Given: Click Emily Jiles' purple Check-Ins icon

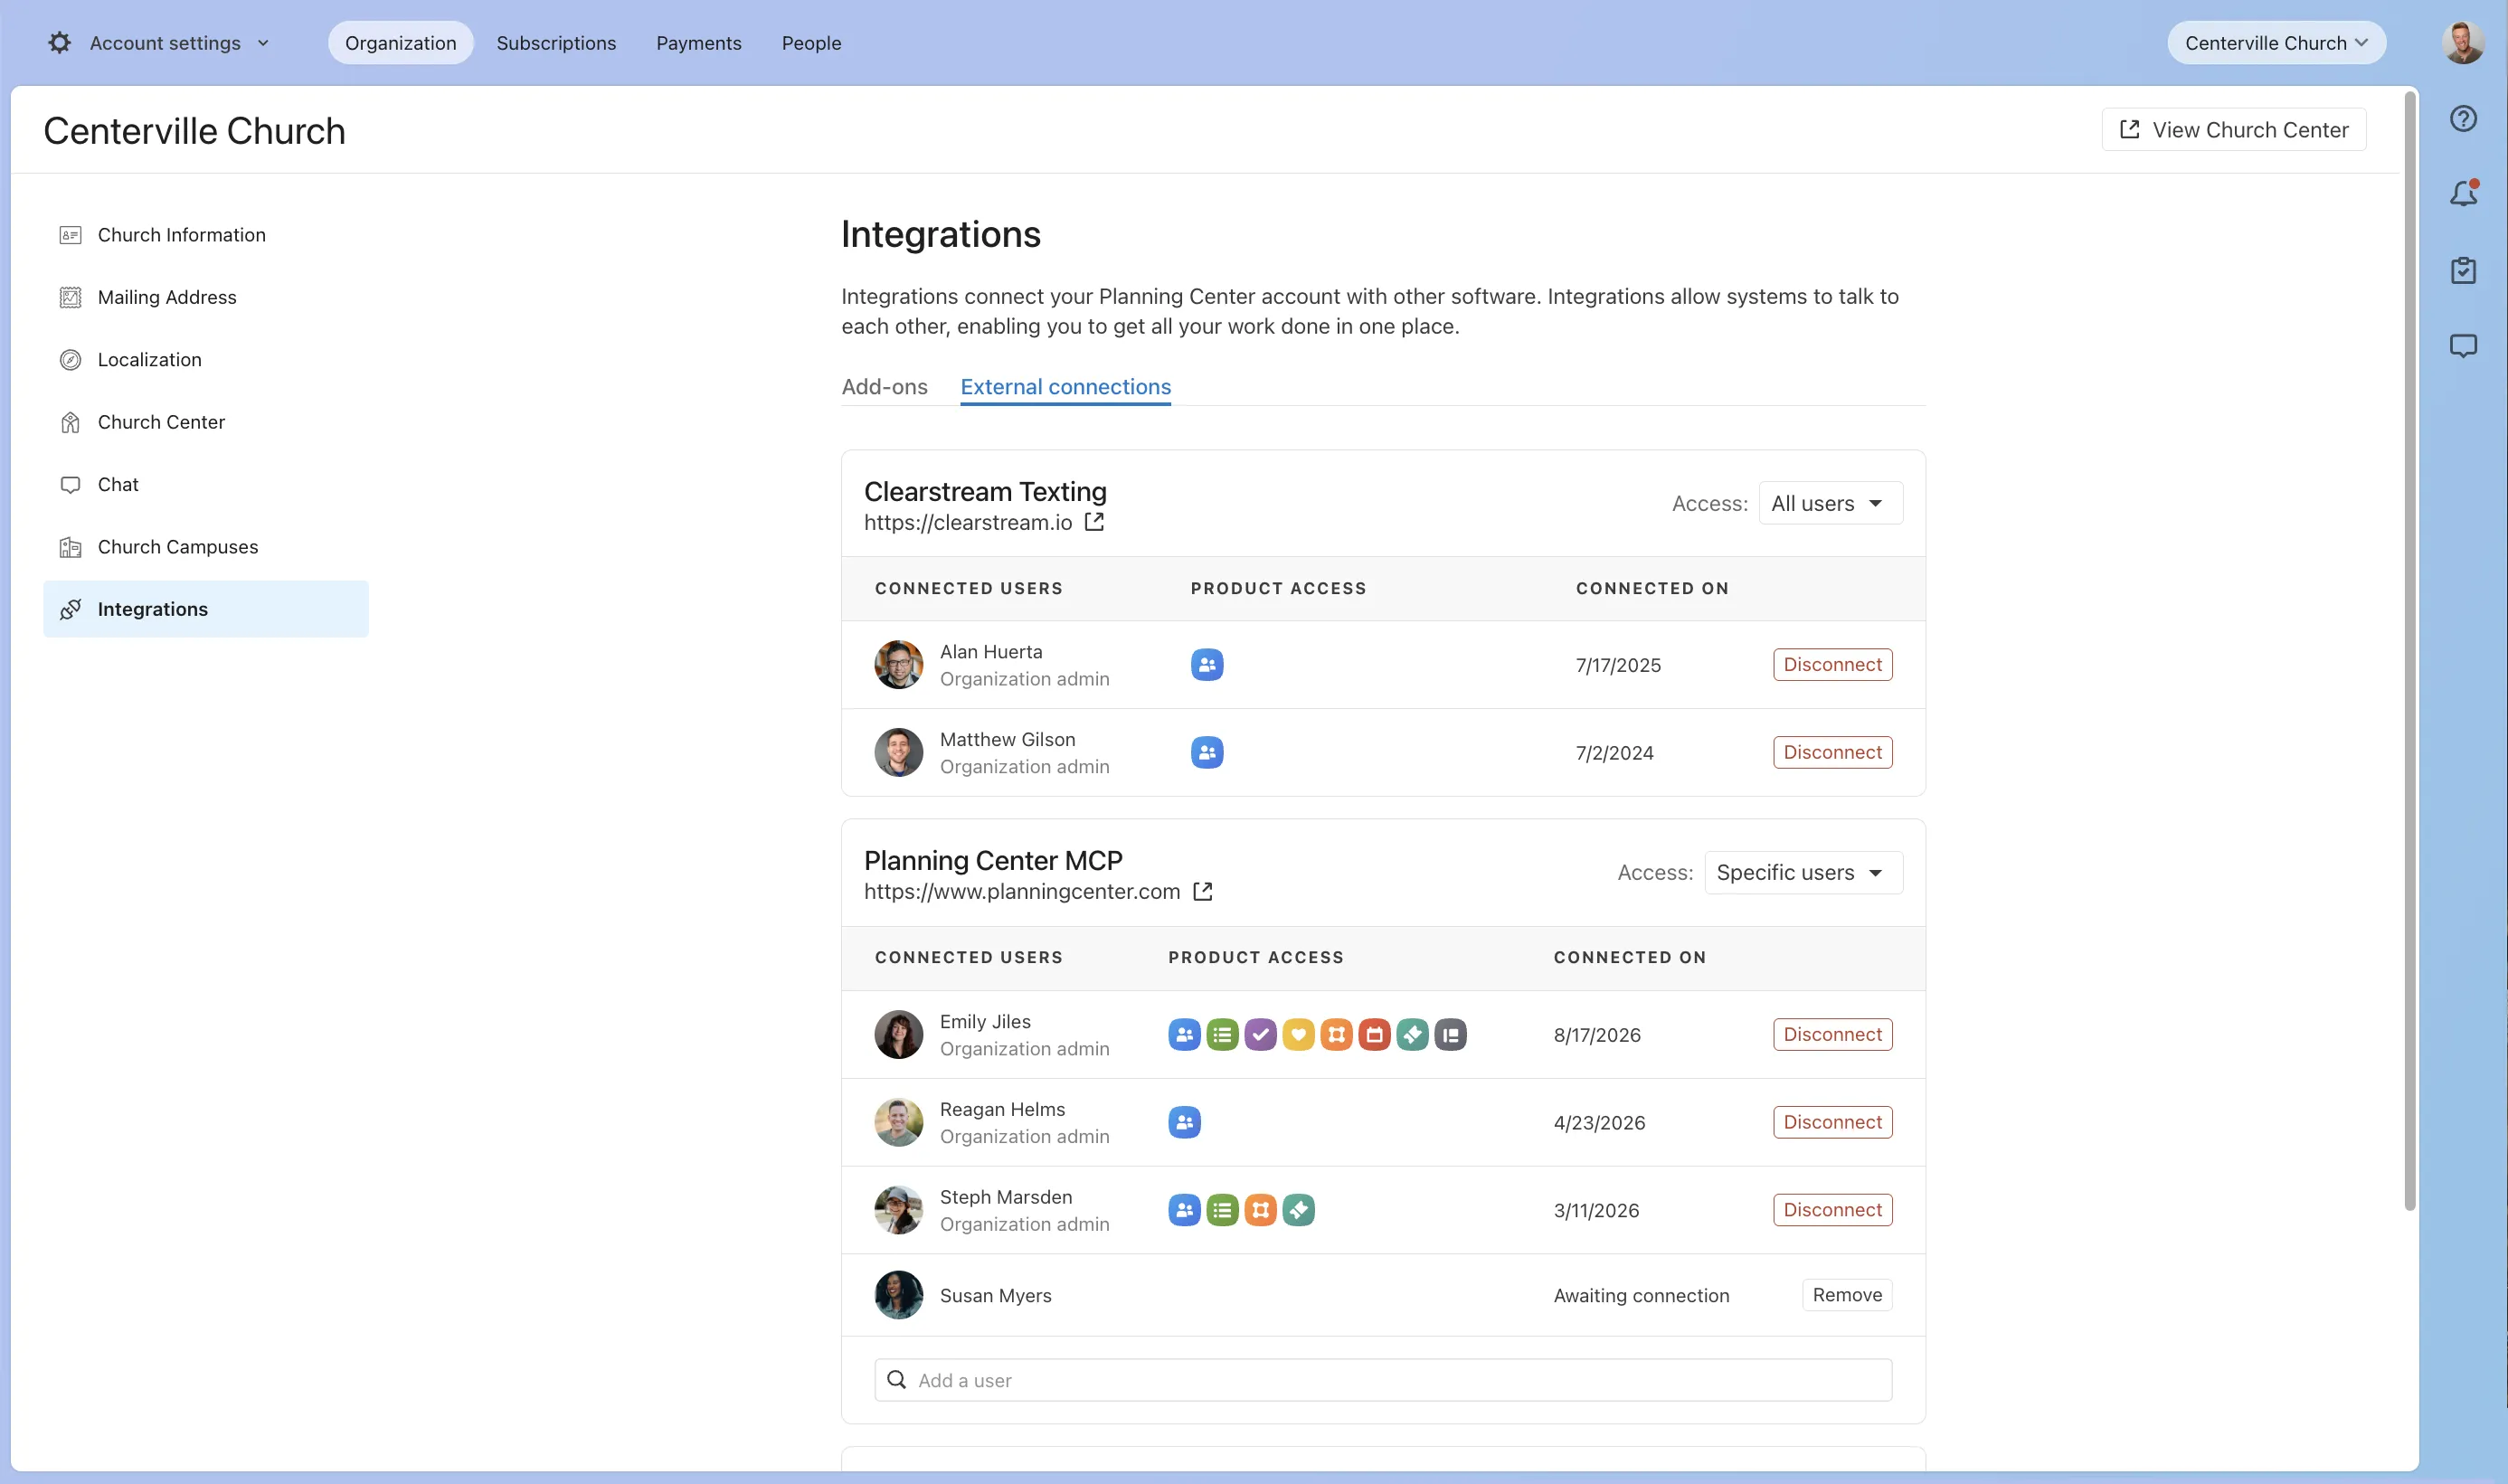Looking at the screenshot, I should [1261, 1035].
